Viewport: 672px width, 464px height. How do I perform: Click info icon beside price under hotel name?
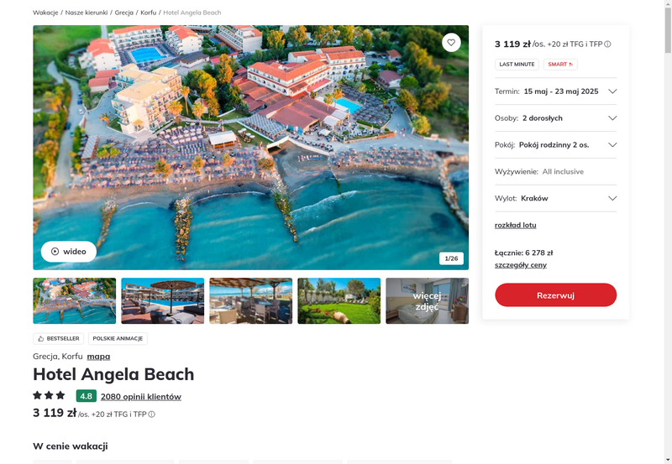tap(152, 414)
